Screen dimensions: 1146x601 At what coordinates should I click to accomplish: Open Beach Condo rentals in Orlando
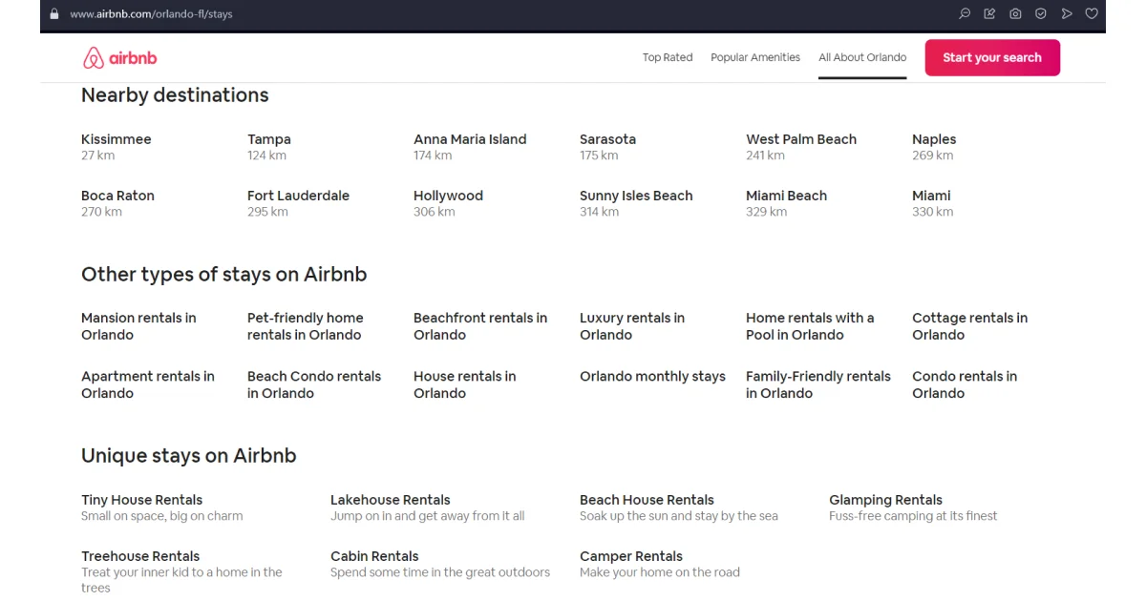pos(314,384)
